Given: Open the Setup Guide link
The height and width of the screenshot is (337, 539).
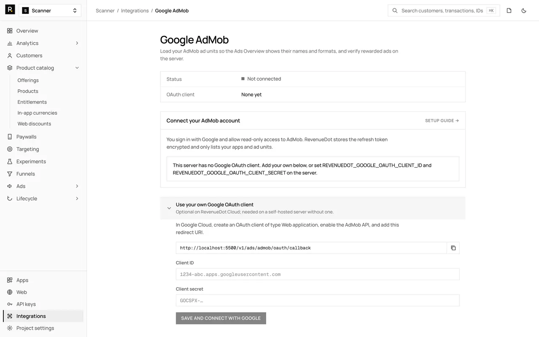Looking at the screenshot, I should point(442,121).
